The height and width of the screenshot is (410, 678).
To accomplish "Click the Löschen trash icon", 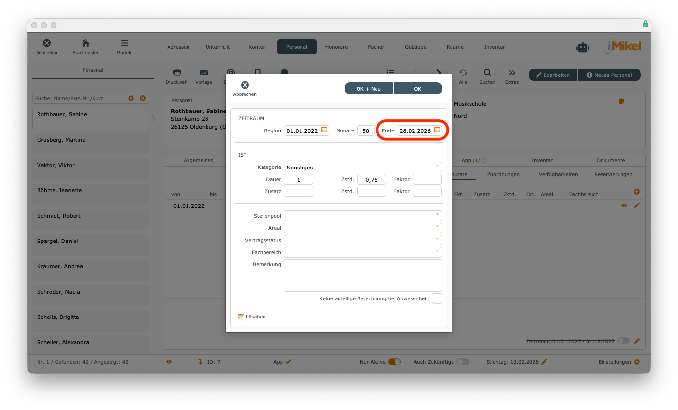I will tap(241, 317).
